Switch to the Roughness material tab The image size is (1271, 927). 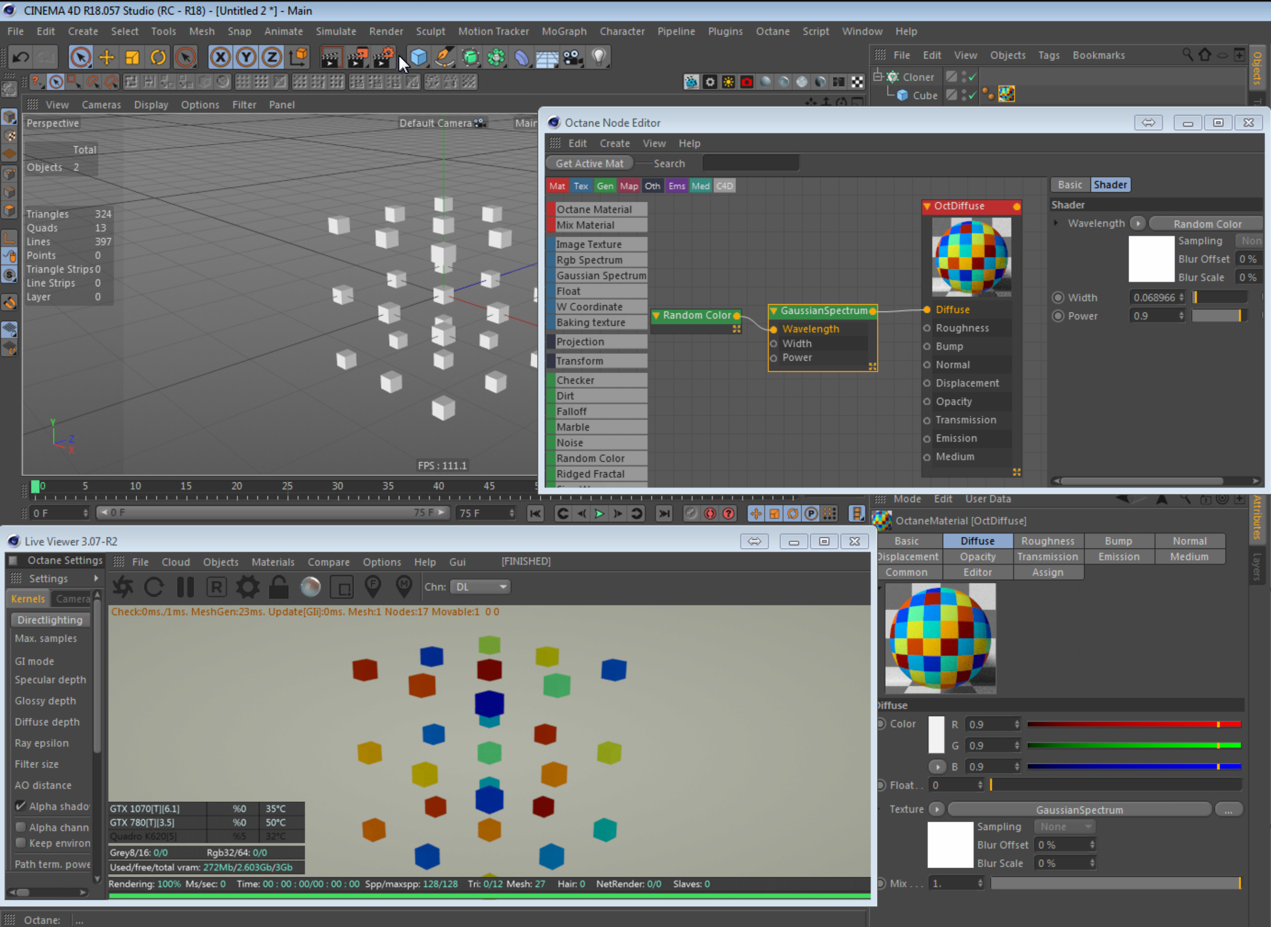(x=1047, y=541)
